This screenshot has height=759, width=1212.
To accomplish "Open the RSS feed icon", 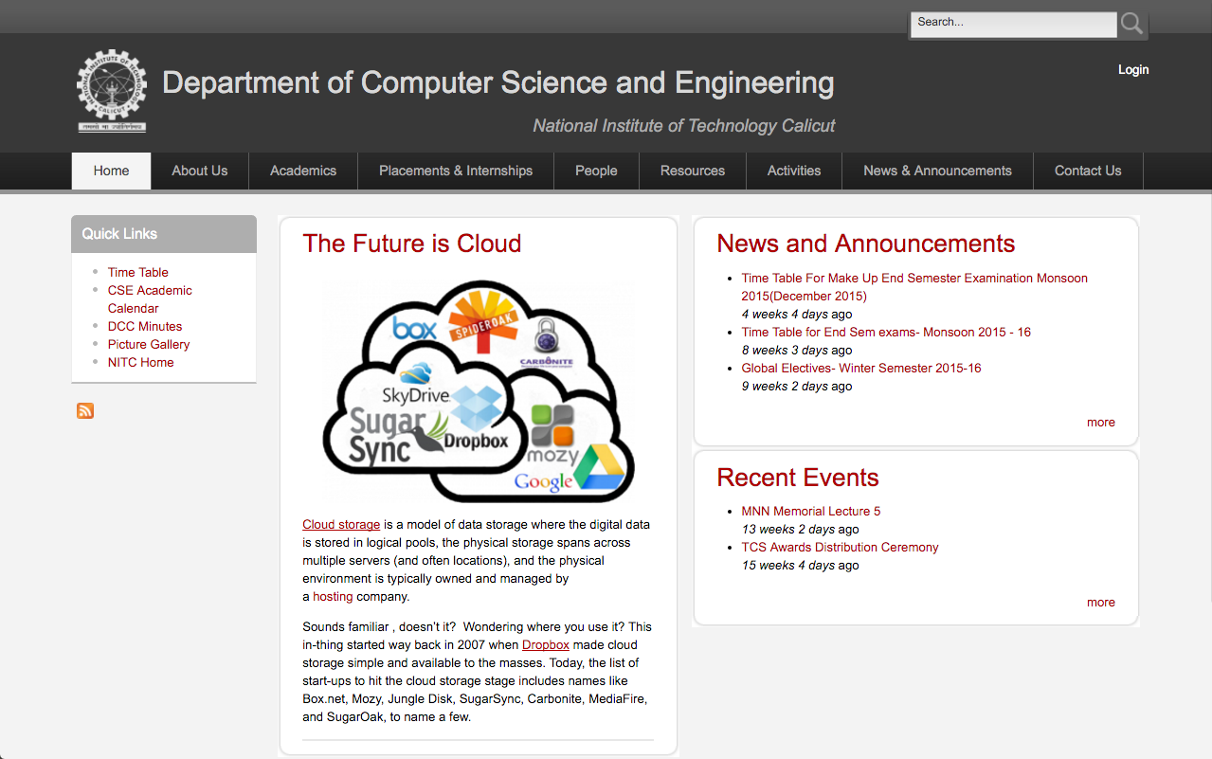I will pos(85,410).
